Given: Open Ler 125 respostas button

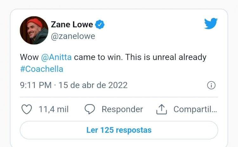Looking at the screenshot, I should click(119, 130).
